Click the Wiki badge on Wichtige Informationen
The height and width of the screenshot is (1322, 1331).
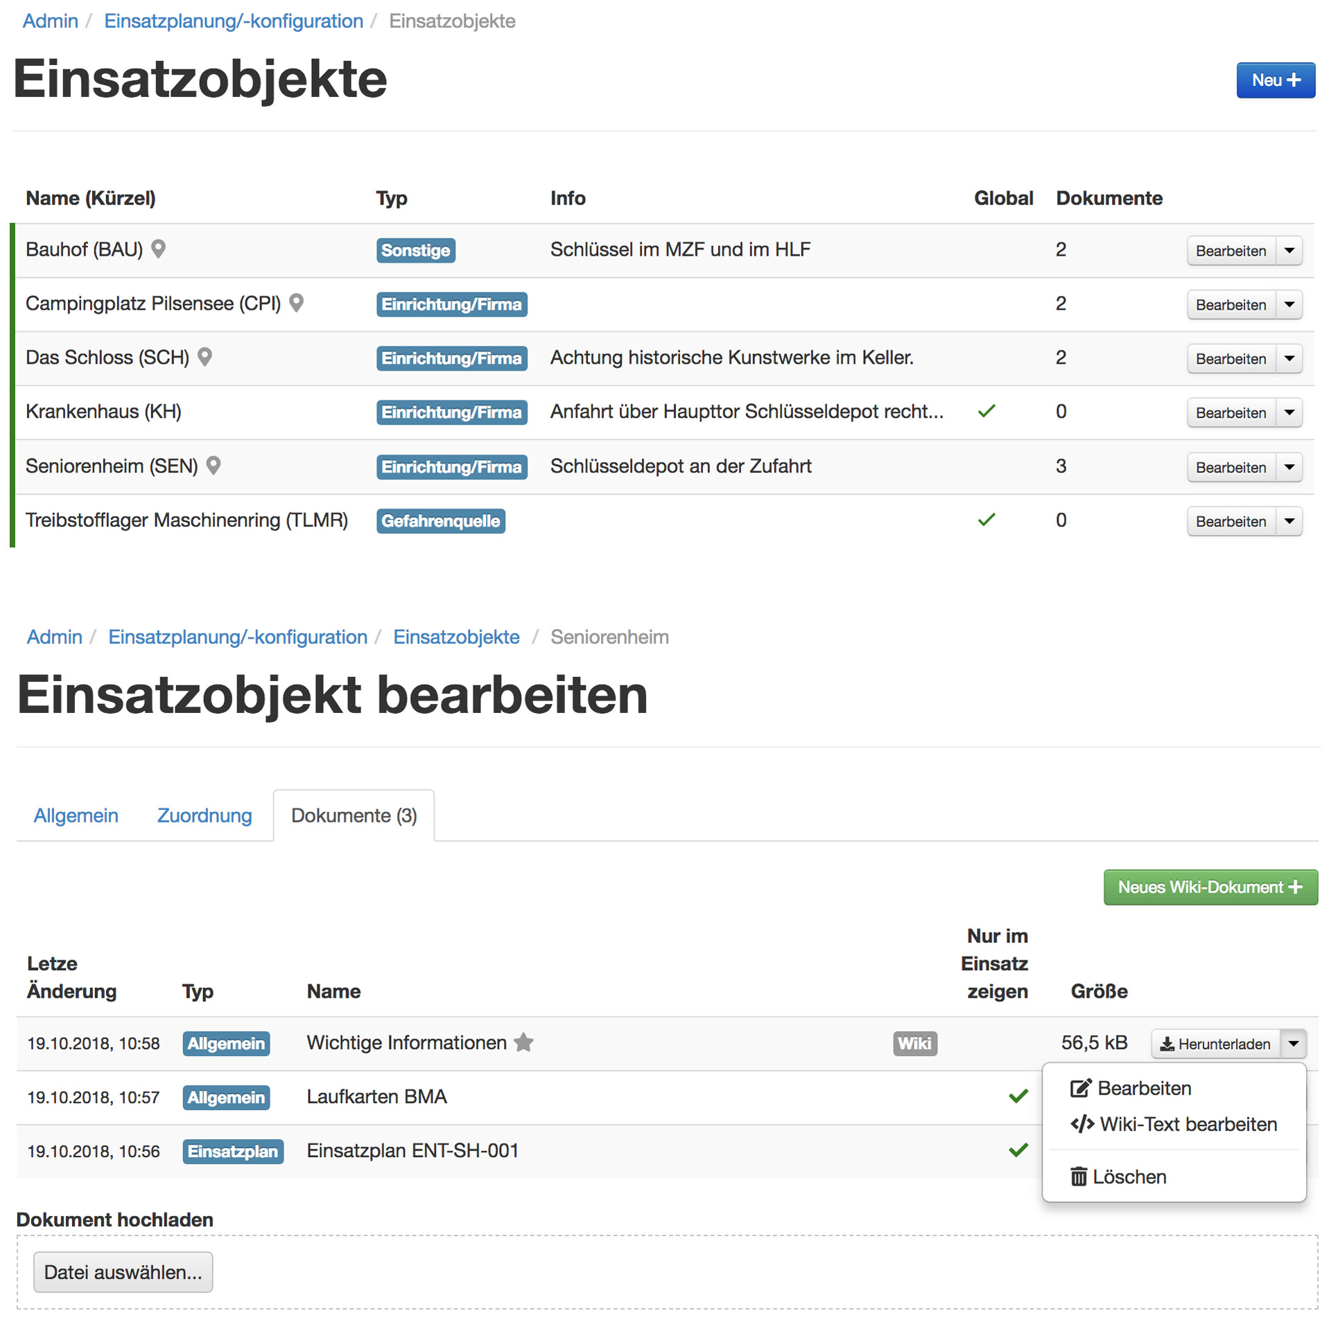pyautogui.click(x=914, y=1043)
